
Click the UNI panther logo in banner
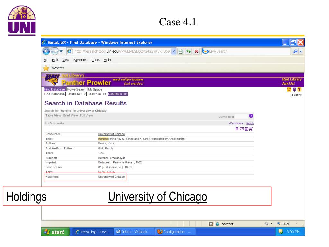pos(52,80)
